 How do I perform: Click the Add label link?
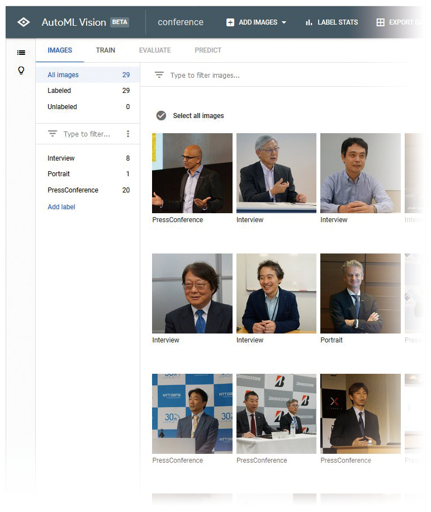tap(61, 207)
